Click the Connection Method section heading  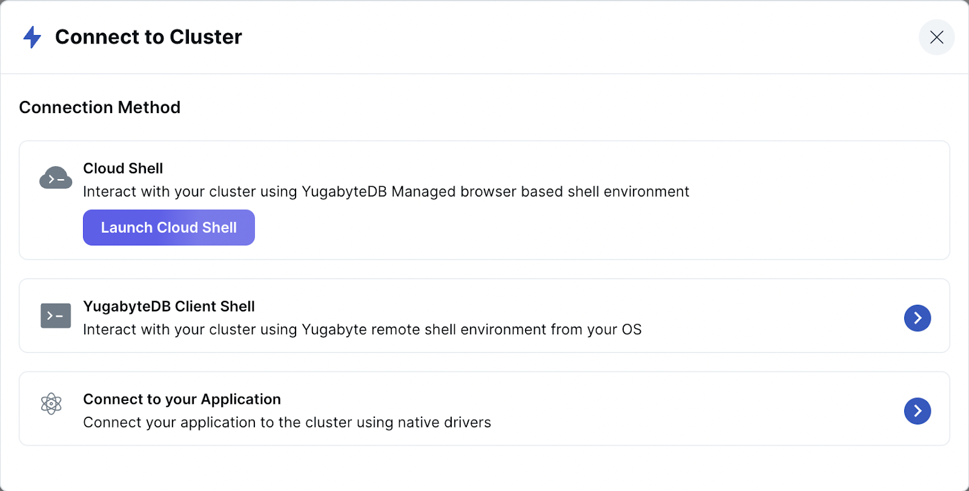100,107
